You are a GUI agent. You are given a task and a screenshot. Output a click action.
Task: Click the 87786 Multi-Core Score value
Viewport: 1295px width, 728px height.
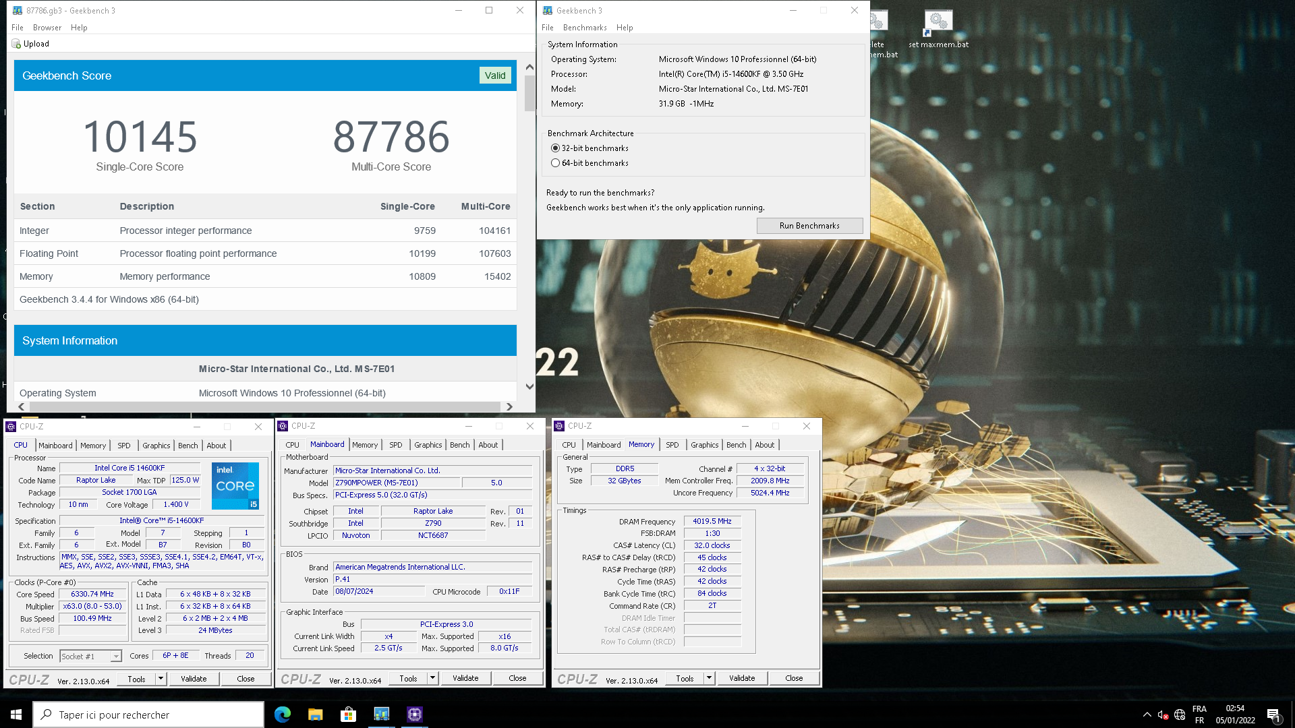pyautogui.click(x=391, y=137)
